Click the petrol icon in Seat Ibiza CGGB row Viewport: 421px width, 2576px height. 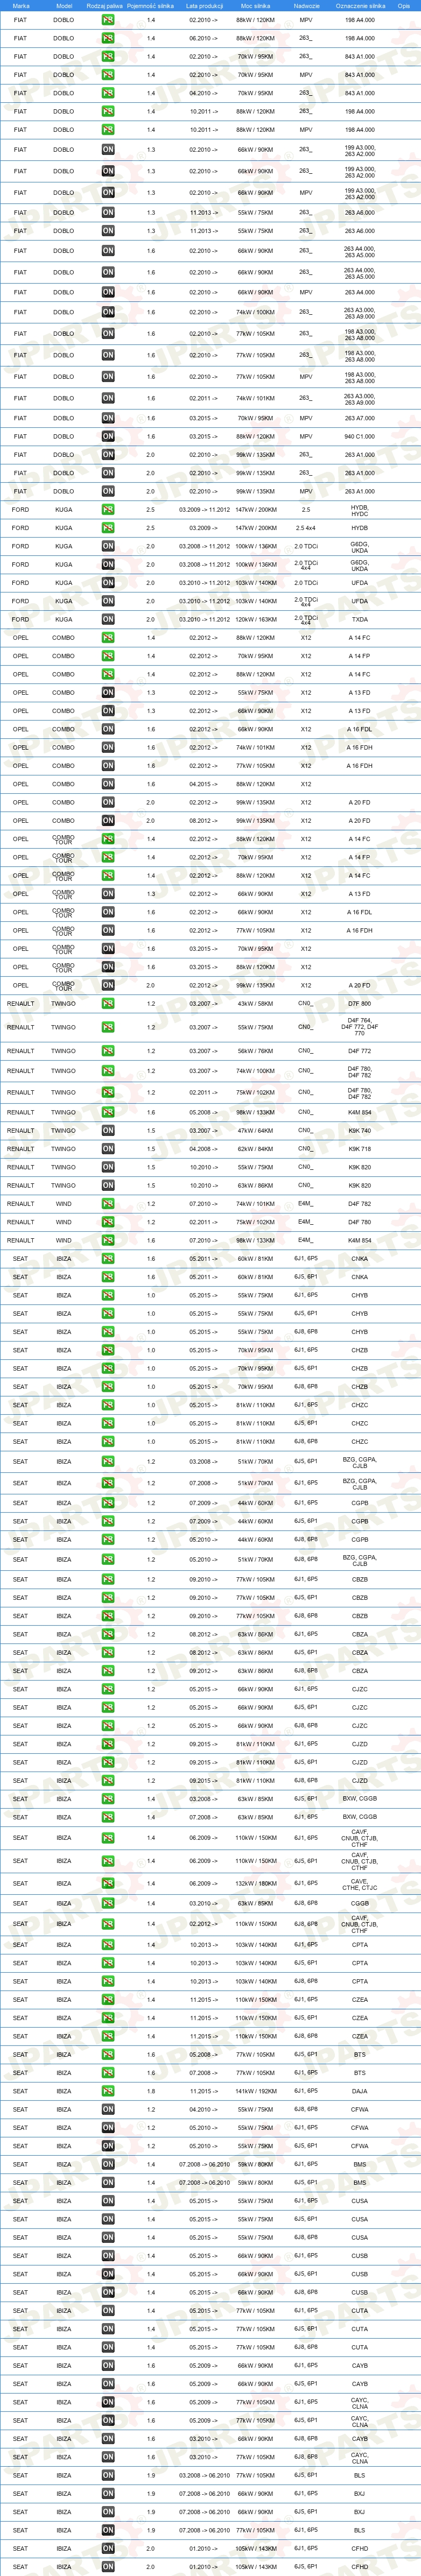(x=108, y=1903)
